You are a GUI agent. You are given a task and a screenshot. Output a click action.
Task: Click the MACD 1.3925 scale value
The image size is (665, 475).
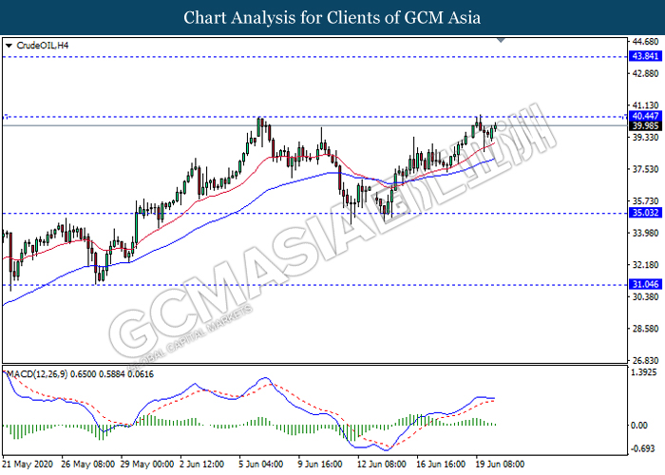644,372
